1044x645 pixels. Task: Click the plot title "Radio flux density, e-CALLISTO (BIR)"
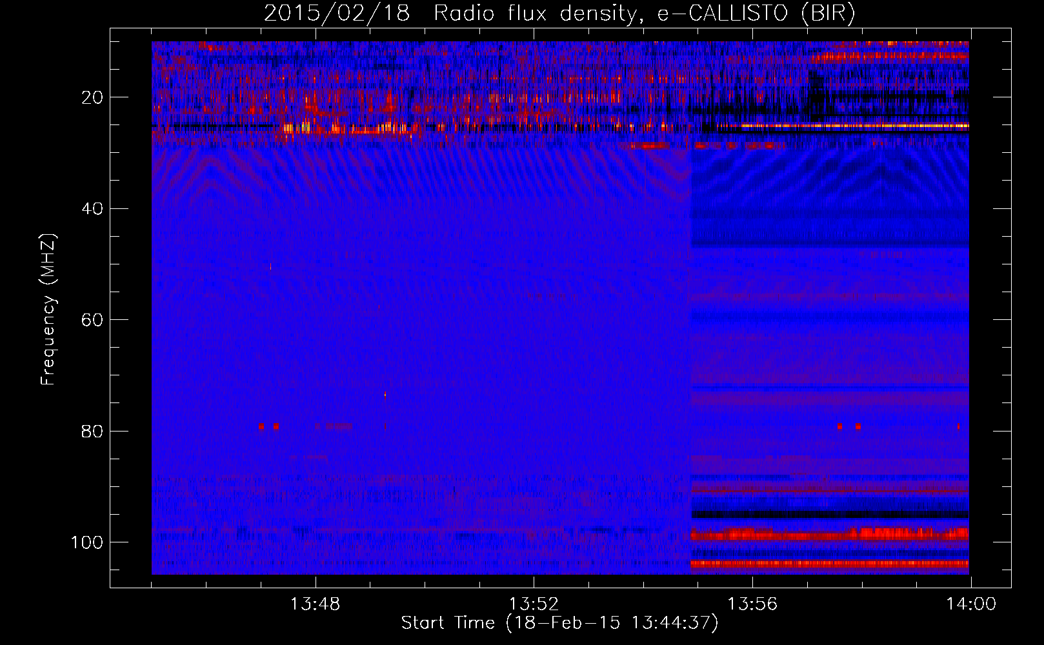(645, 14)
